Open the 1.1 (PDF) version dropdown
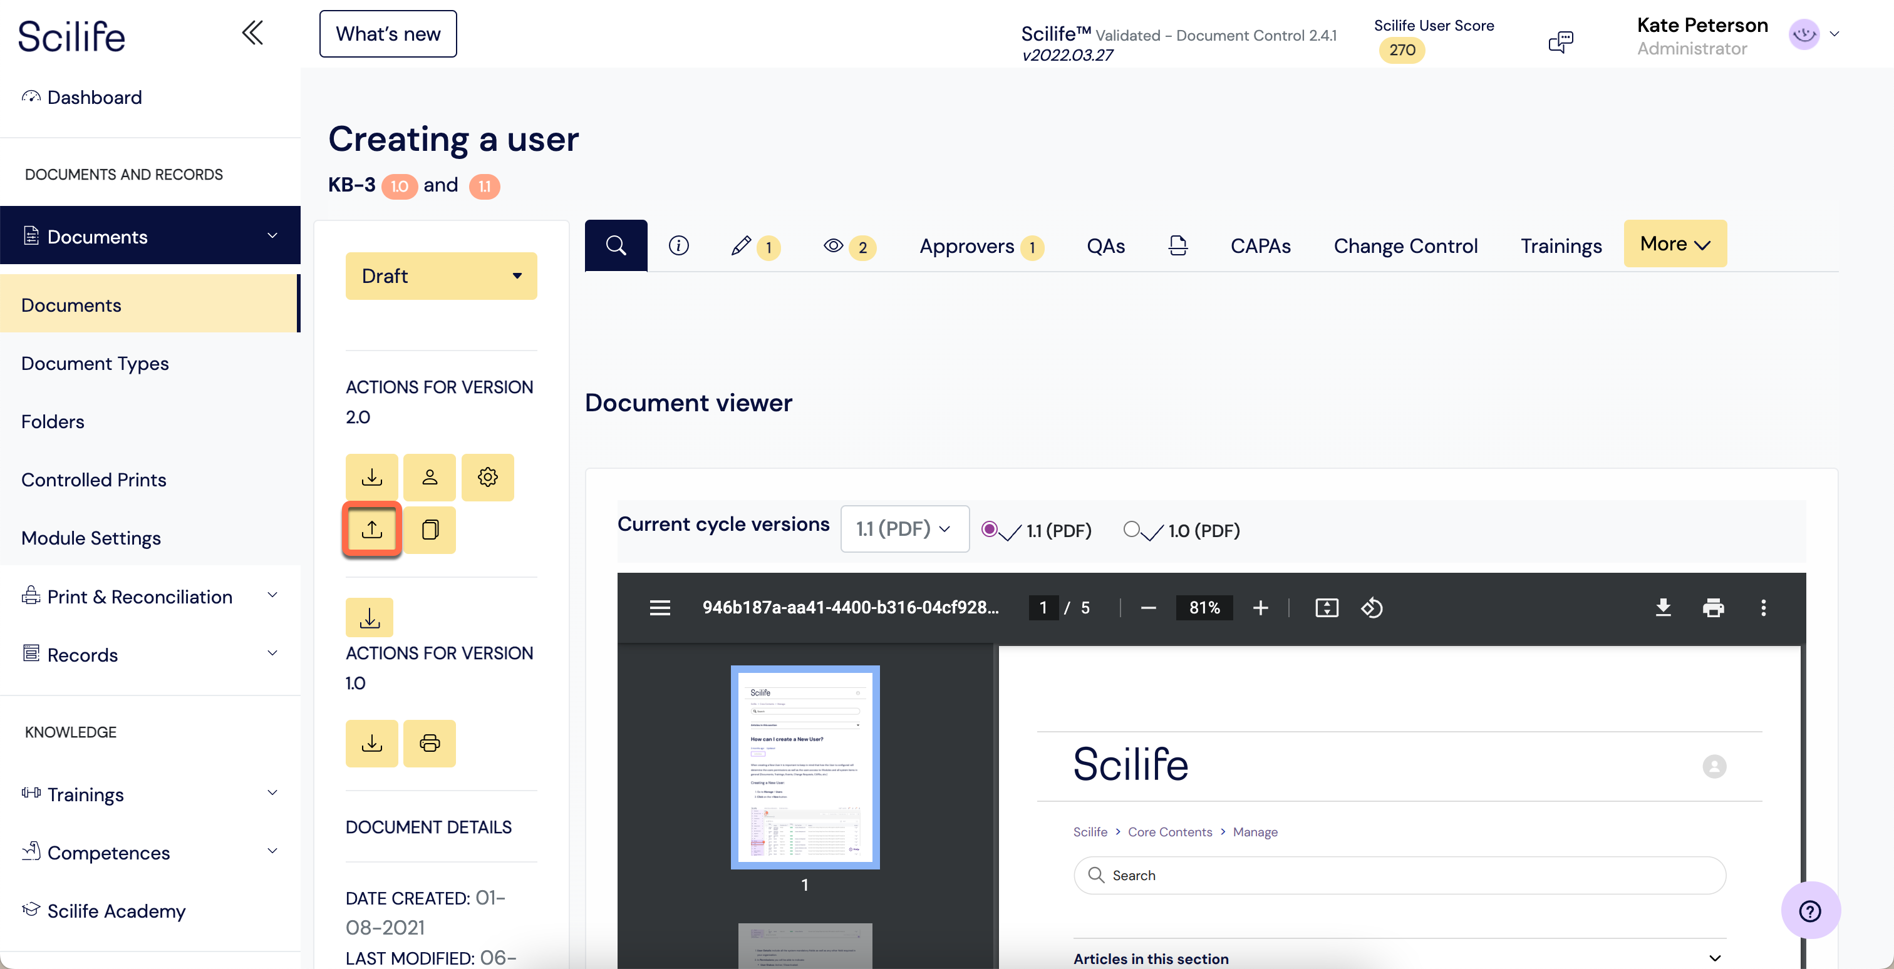Screen dimensions: 1894x969 pyautogui.click(x=904, y=528)
